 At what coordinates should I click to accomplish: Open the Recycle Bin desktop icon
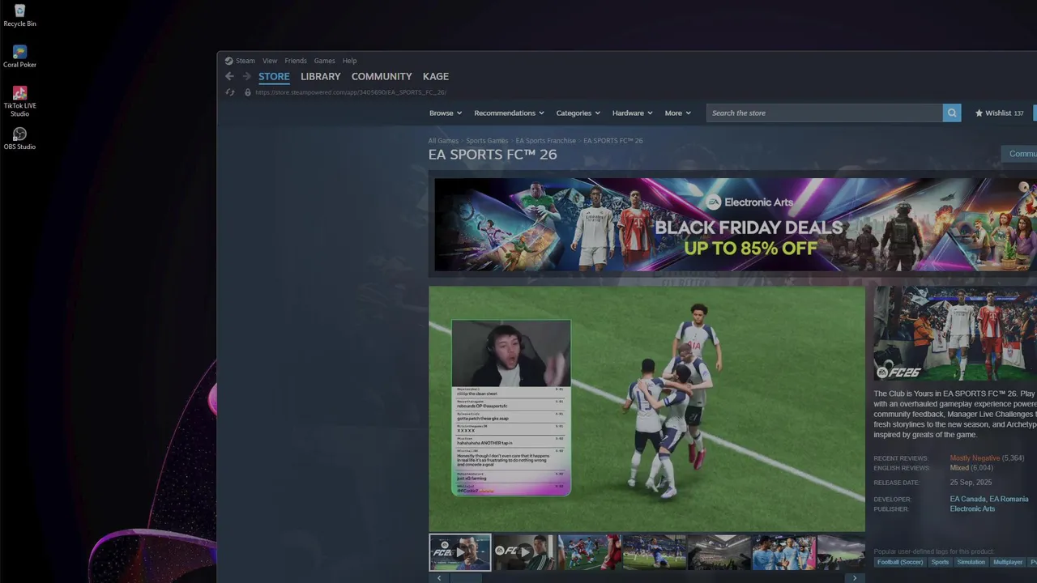(19, 15)
